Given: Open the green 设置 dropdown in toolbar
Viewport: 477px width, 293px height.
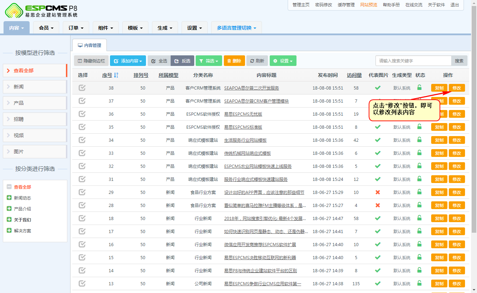Looking at the screenshot, I should point(283,61).
